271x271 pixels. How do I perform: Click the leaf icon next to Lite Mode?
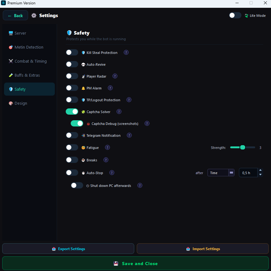(246, 16)
